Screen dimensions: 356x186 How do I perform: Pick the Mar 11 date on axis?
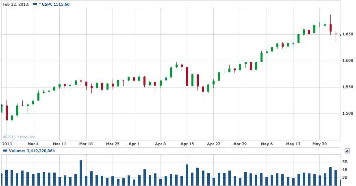[59, 144]
